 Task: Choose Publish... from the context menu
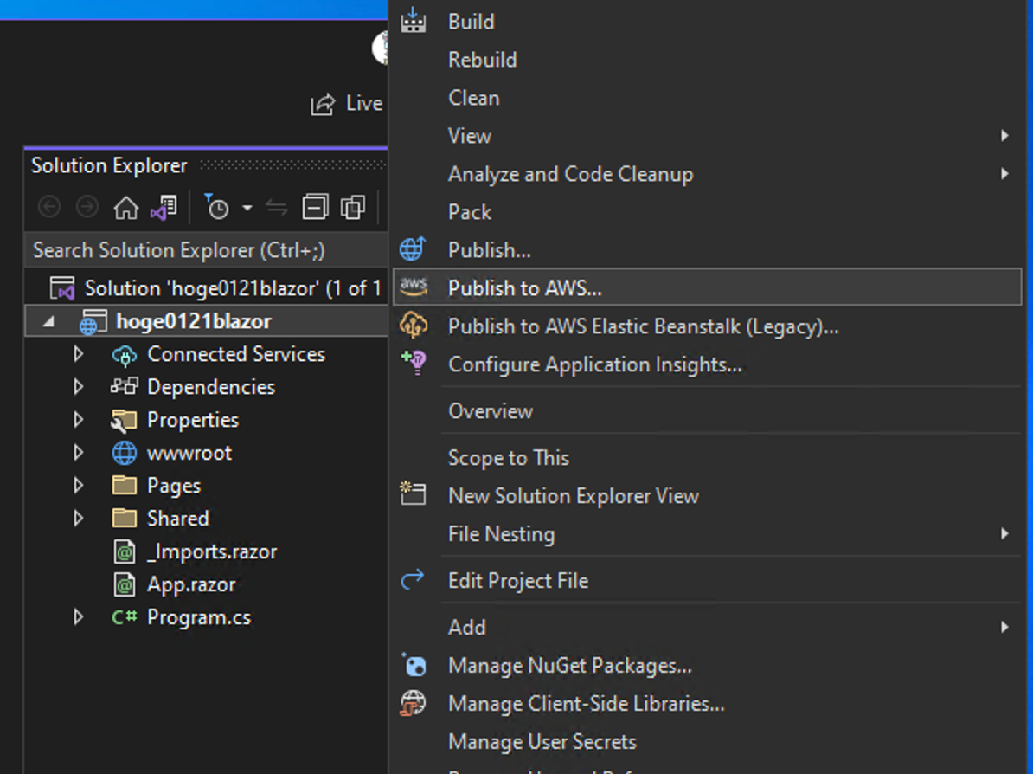pyautogui.click(x=708, y=250)
